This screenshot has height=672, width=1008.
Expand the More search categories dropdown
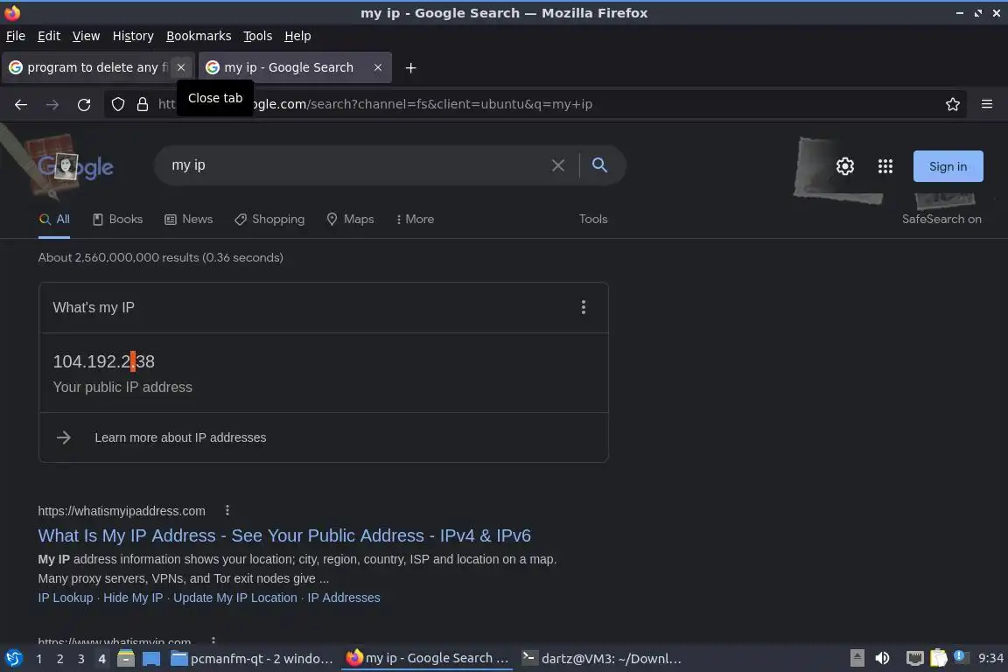click(416, 220)
